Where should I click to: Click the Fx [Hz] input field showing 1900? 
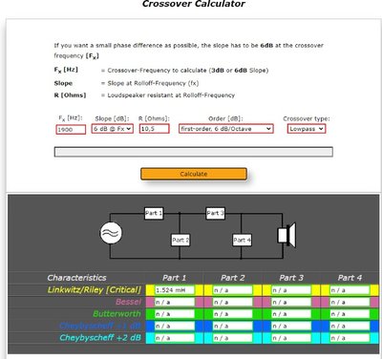click(71, 129)
